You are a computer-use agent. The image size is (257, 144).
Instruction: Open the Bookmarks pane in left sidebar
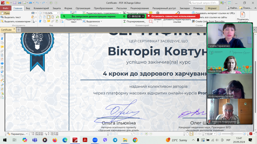(2, 39)
